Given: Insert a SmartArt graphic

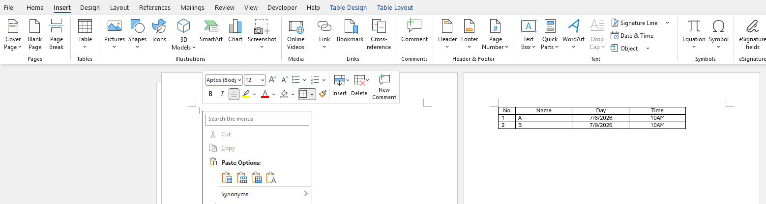Looking at the screenshot, I should click(x=211, y=31).
